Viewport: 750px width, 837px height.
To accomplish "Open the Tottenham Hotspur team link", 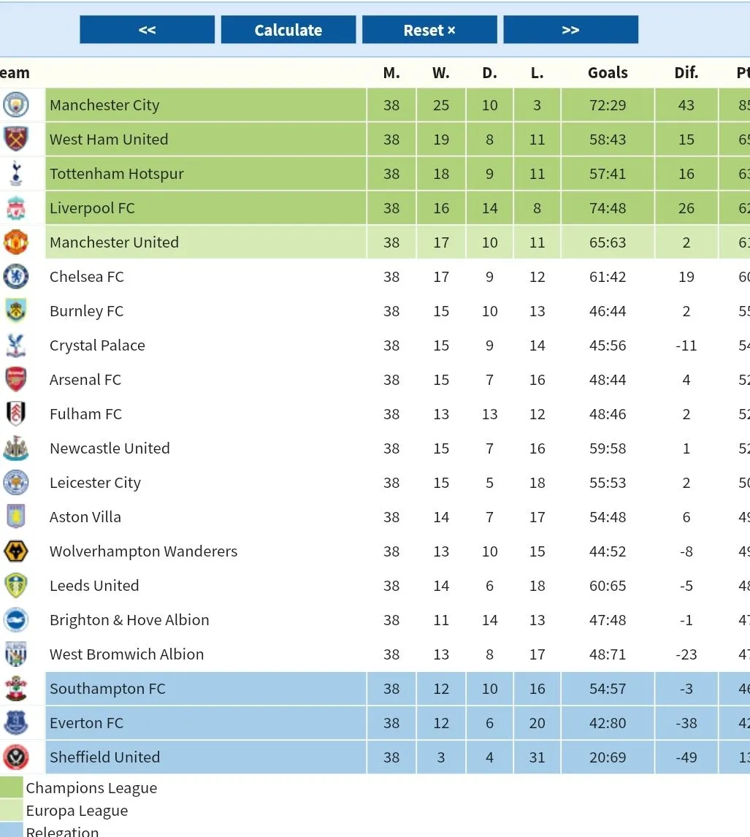I will pyautogui.click(x=116, y=174).
